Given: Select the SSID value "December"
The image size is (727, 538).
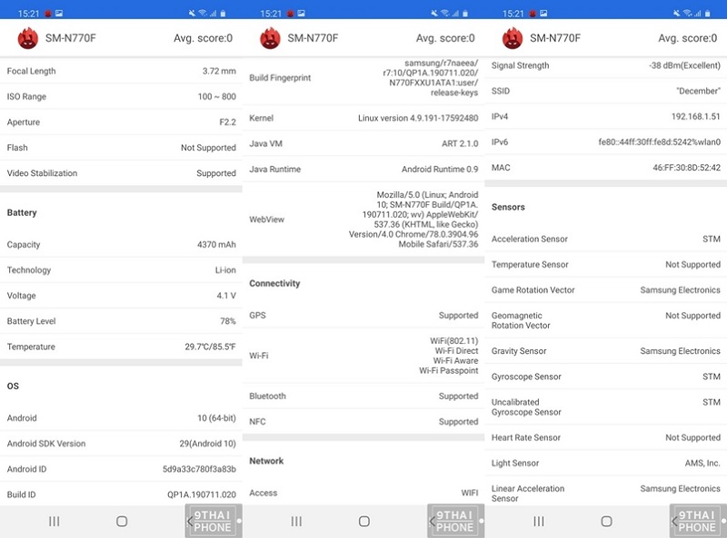Looking at the screenshot, I should pyautogui.click(x=698, y=91).
